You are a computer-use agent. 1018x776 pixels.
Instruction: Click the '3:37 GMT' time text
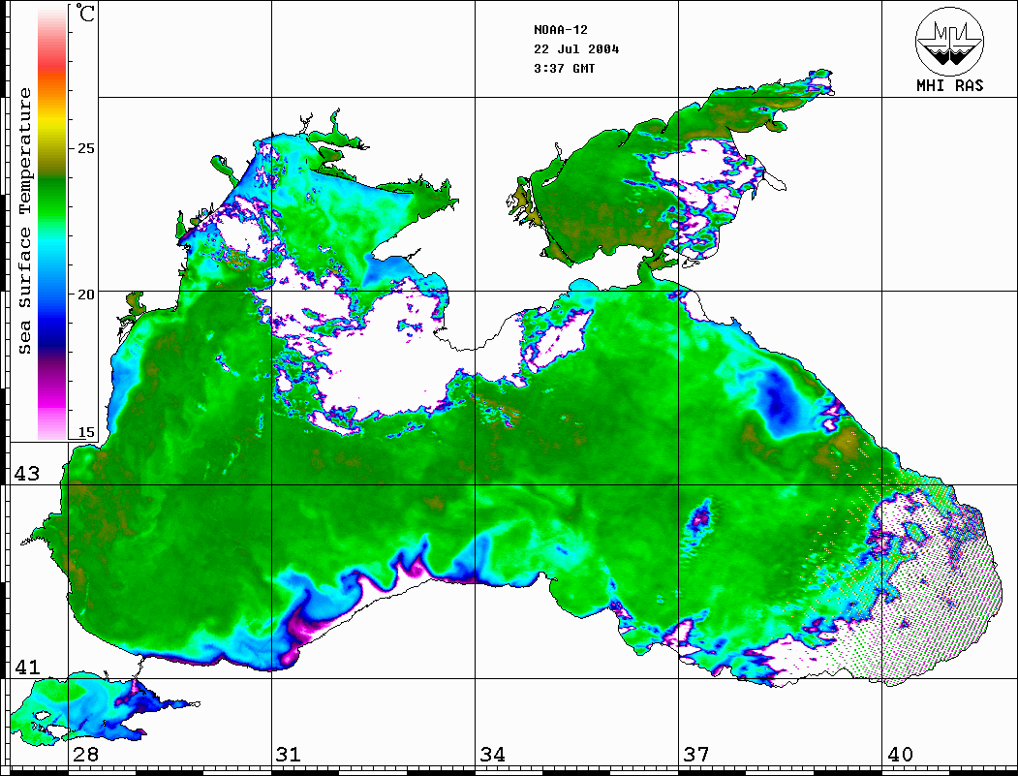click(564, 69)
